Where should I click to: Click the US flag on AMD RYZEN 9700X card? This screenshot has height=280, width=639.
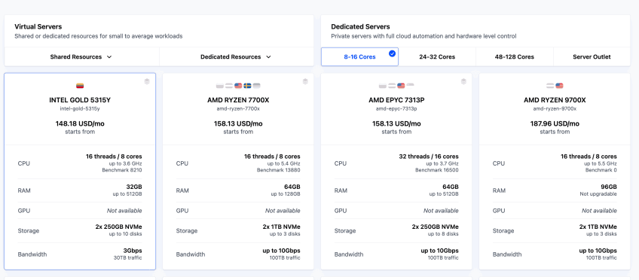click(x=559, y=86)
